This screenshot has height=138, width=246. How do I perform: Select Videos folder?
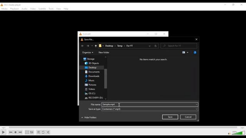91,89
